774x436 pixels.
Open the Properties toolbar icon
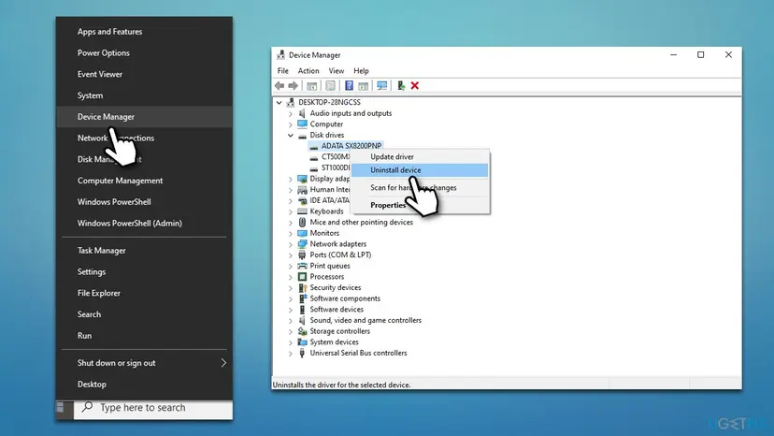click(x=330, y=86)
